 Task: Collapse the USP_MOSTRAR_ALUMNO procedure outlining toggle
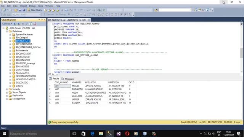pyautogui.click(x=53, y=55)
